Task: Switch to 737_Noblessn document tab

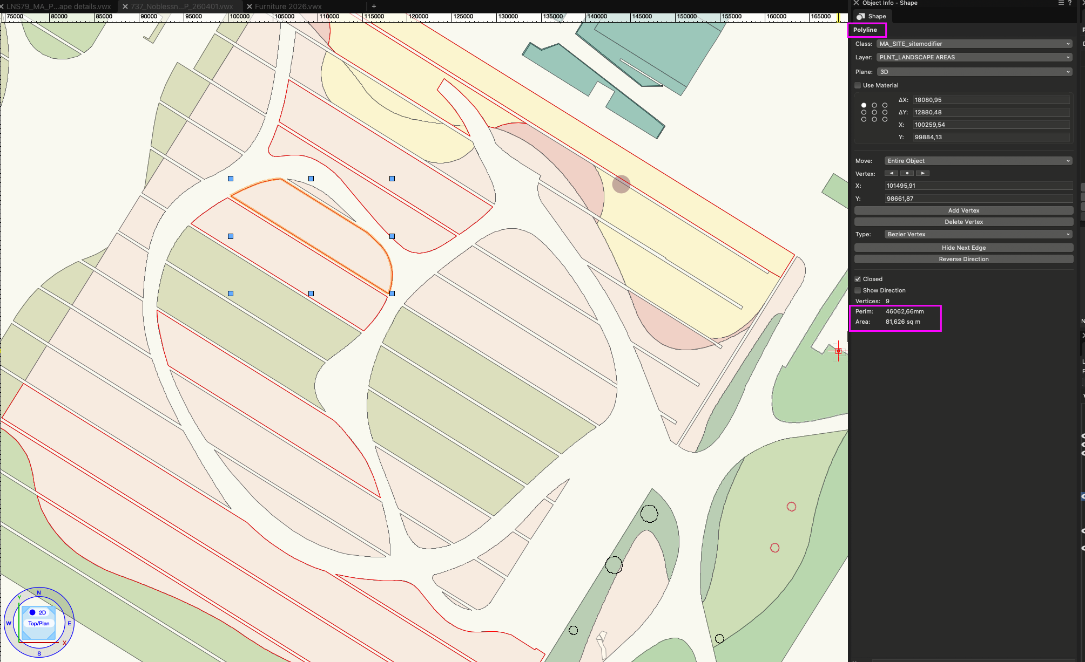Action: click(181, 6)
